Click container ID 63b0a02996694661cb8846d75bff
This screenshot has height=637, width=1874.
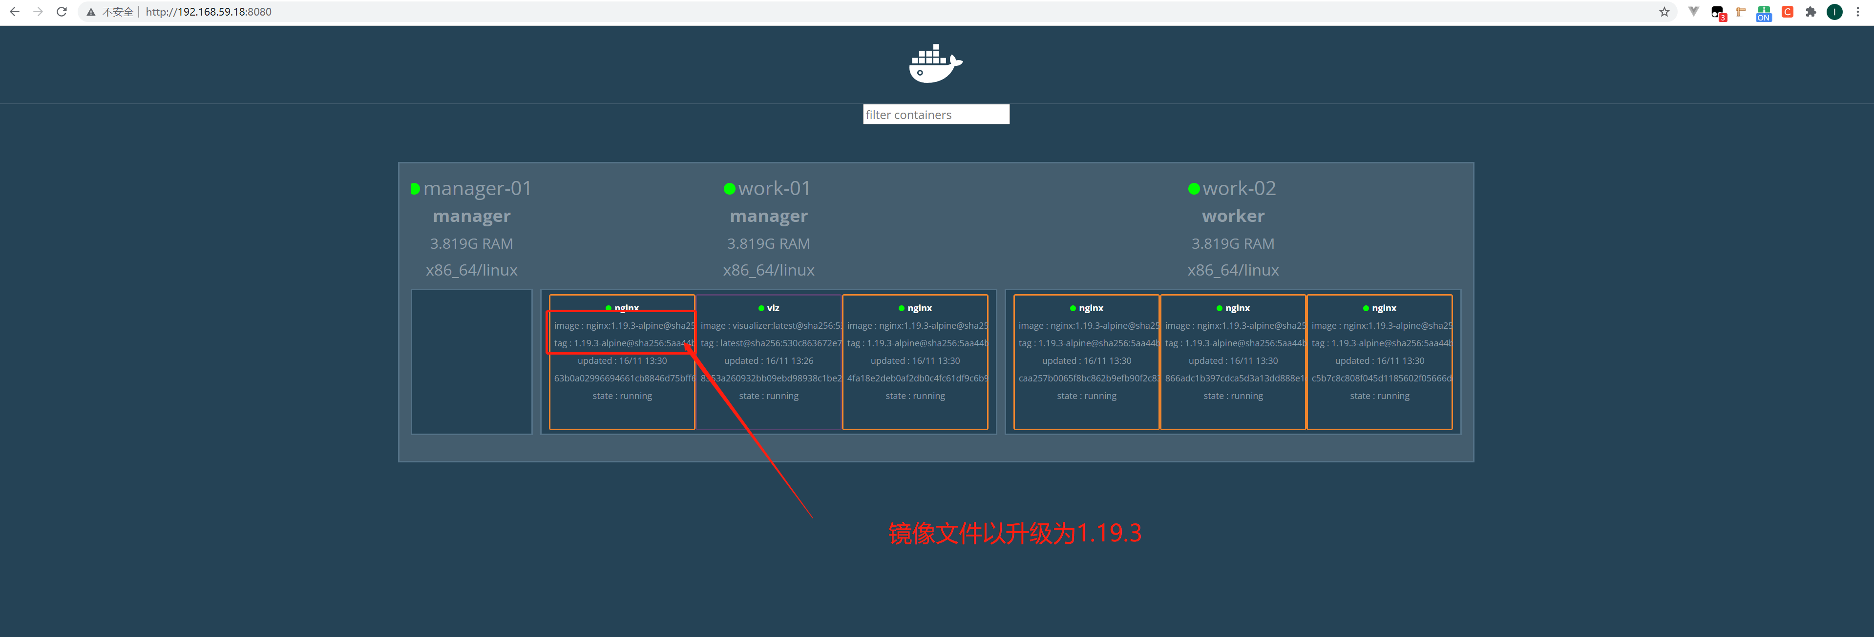coord(624,378)
